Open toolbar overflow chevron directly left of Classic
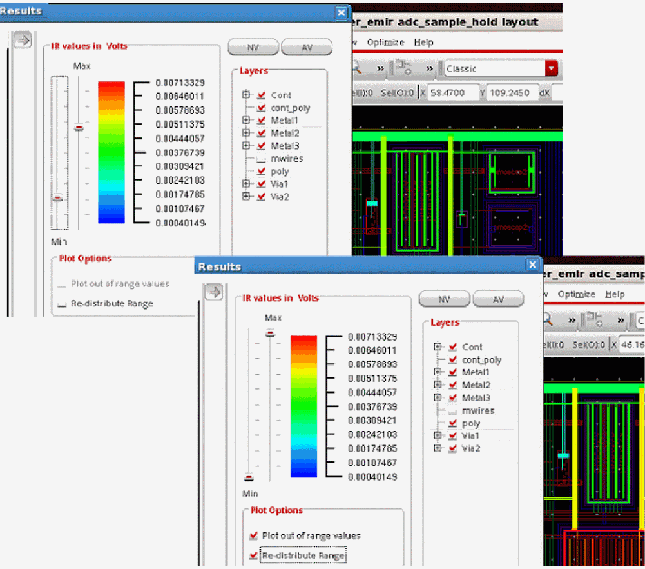Screen dimensions: 645x569 (430, 68)
